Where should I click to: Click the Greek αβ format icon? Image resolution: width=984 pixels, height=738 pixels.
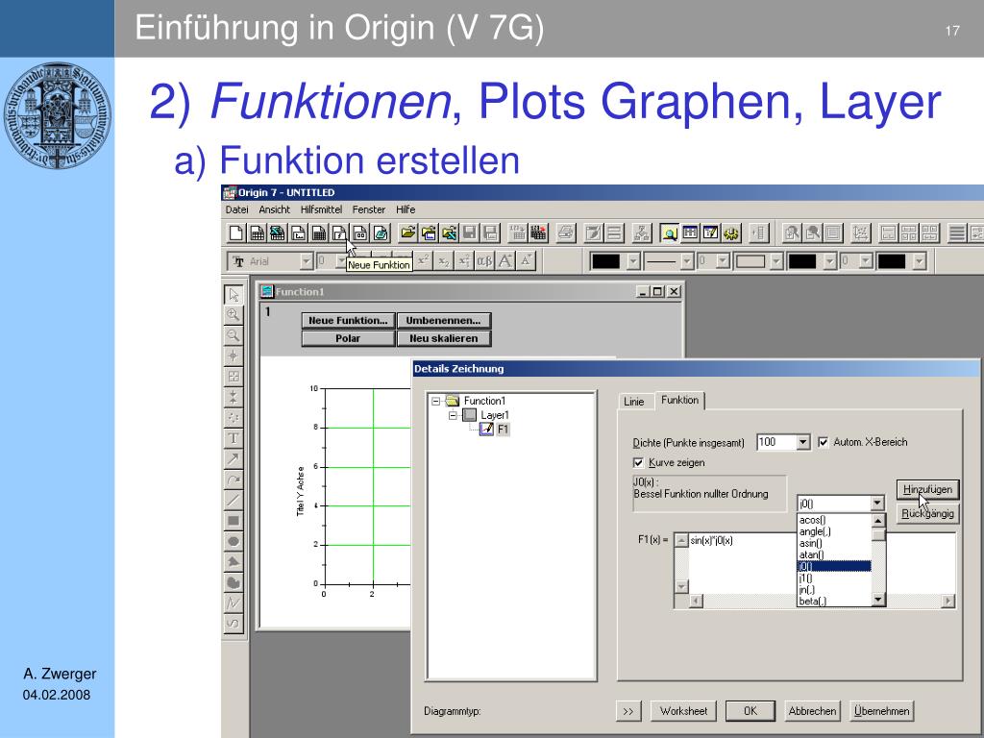tap(484, 260)
